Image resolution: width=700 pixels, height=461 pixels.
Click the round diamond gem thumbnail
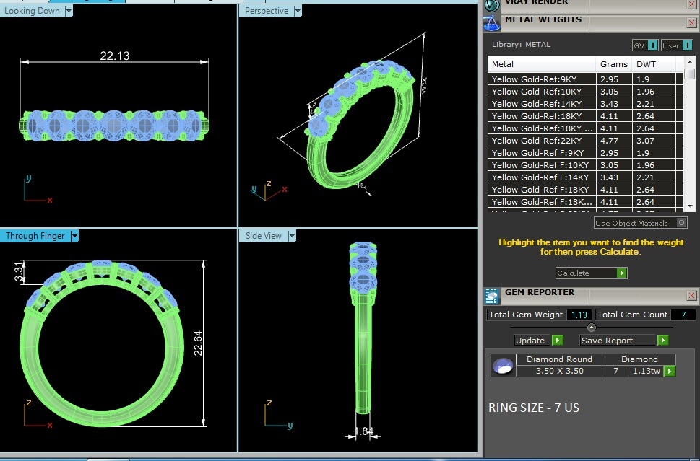click(x=503, y=365)
